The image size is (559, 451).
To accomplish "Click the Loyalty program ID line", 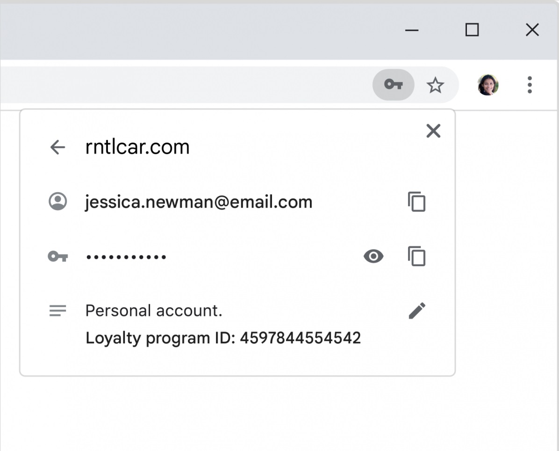I will tap(223, 338).
